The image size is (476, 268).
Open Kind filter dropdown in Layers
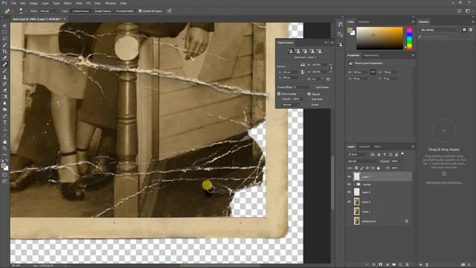point(358,154)
